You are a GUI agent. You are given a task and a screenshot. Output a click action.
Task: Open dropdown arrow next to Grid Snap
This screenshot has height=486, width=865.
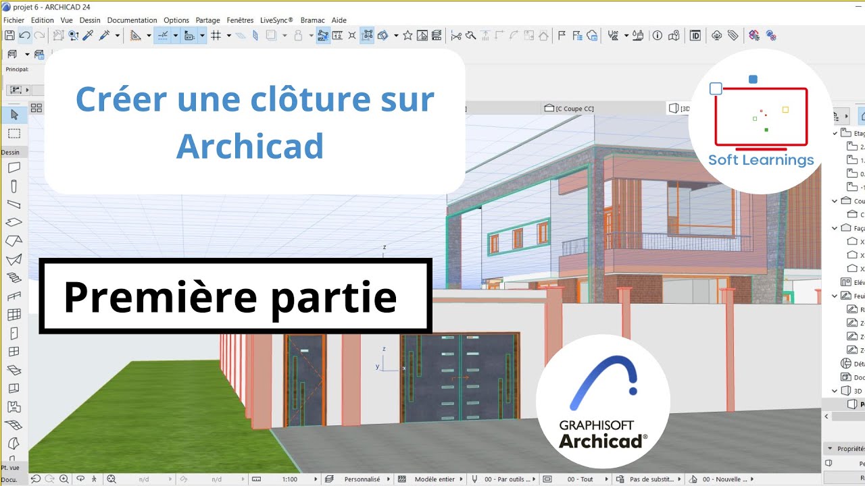point(228,35)
